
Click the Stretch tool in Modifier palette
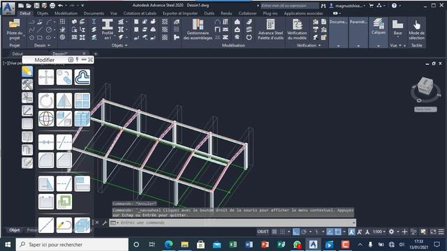[x=46, y=183]
